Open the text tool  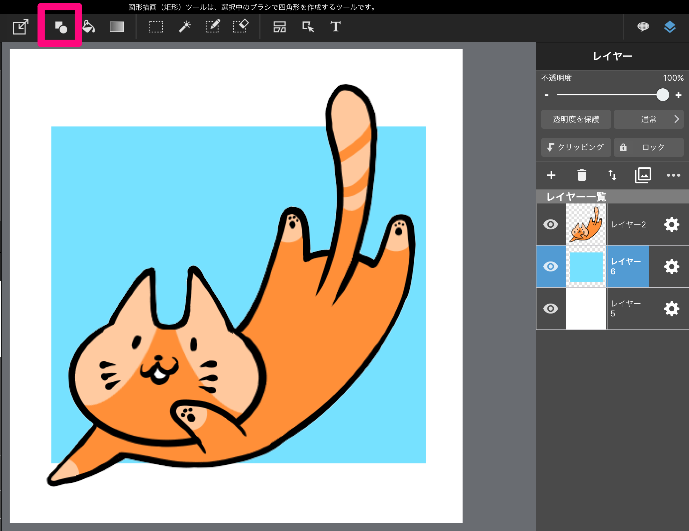click(x=335, y=27)
